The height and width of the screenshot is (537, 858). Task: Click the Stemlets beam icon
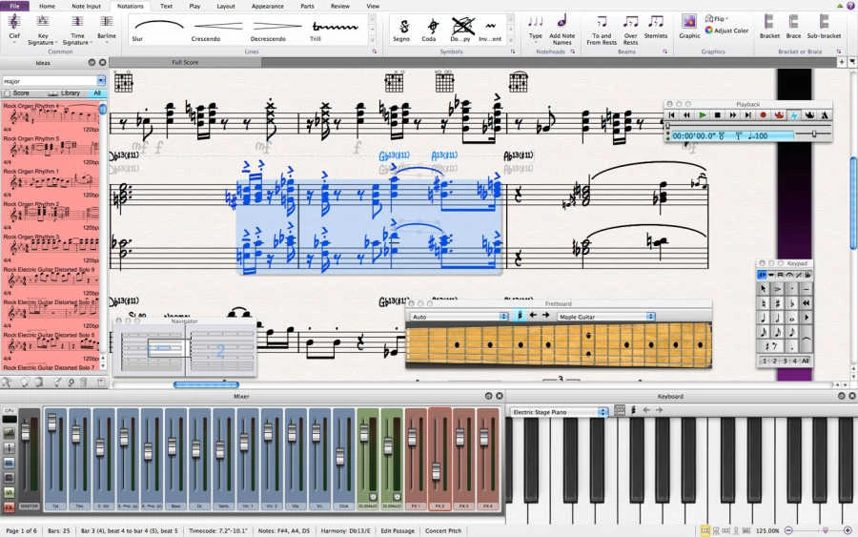pos(656,24)
